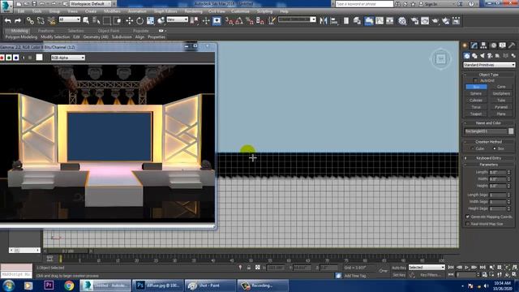The width and height of the screenshot is (519, 292).
Task: Open the Workspace Default dropdown
Action: (90, 4)
